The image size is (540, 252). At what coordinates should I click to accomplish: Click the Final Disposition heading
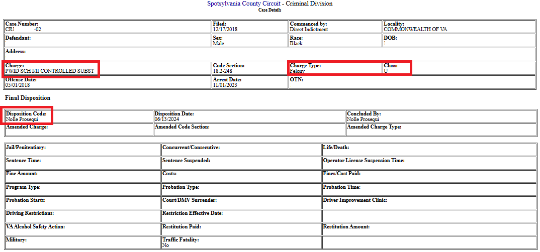(x=28, y=98)
